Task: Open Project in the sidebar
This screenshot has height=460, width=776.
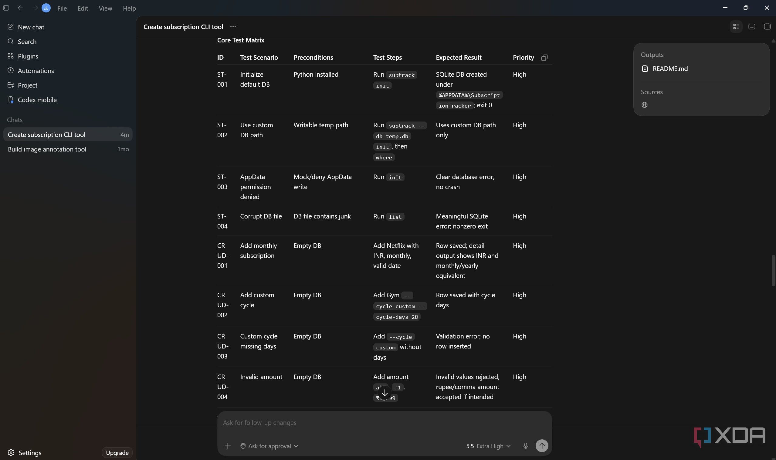Action: coord(68,85)
